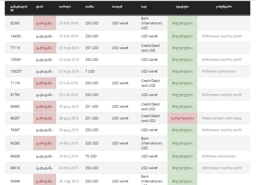
Task: Click the 325 USD amount cell
Action: coord(92,143)
